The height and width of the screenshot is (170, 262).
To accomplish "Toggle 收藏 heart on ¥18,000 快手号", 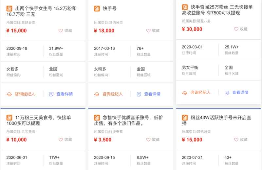I will pos(153,30).
